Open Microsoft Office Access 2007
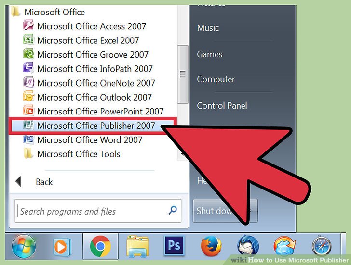The image size is (351, 265). point(92,26)
